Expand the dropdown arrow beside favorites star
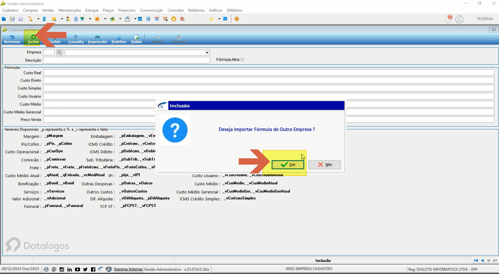This screenshot has height=274, width=499. [x=219, y=19]
